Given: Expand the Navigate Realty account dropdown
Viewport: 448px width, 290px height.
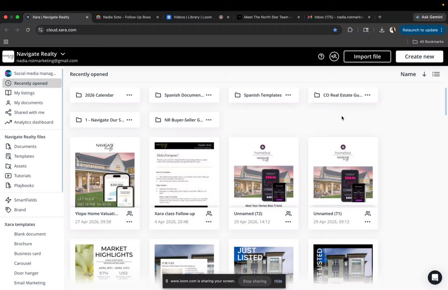Looking at the screenshot, I should click(x=63, y=54).
